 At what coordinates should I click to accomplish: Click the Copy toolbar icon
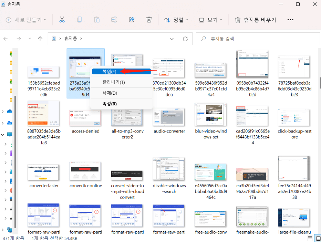pyautogui.click(x=80, y=20)
